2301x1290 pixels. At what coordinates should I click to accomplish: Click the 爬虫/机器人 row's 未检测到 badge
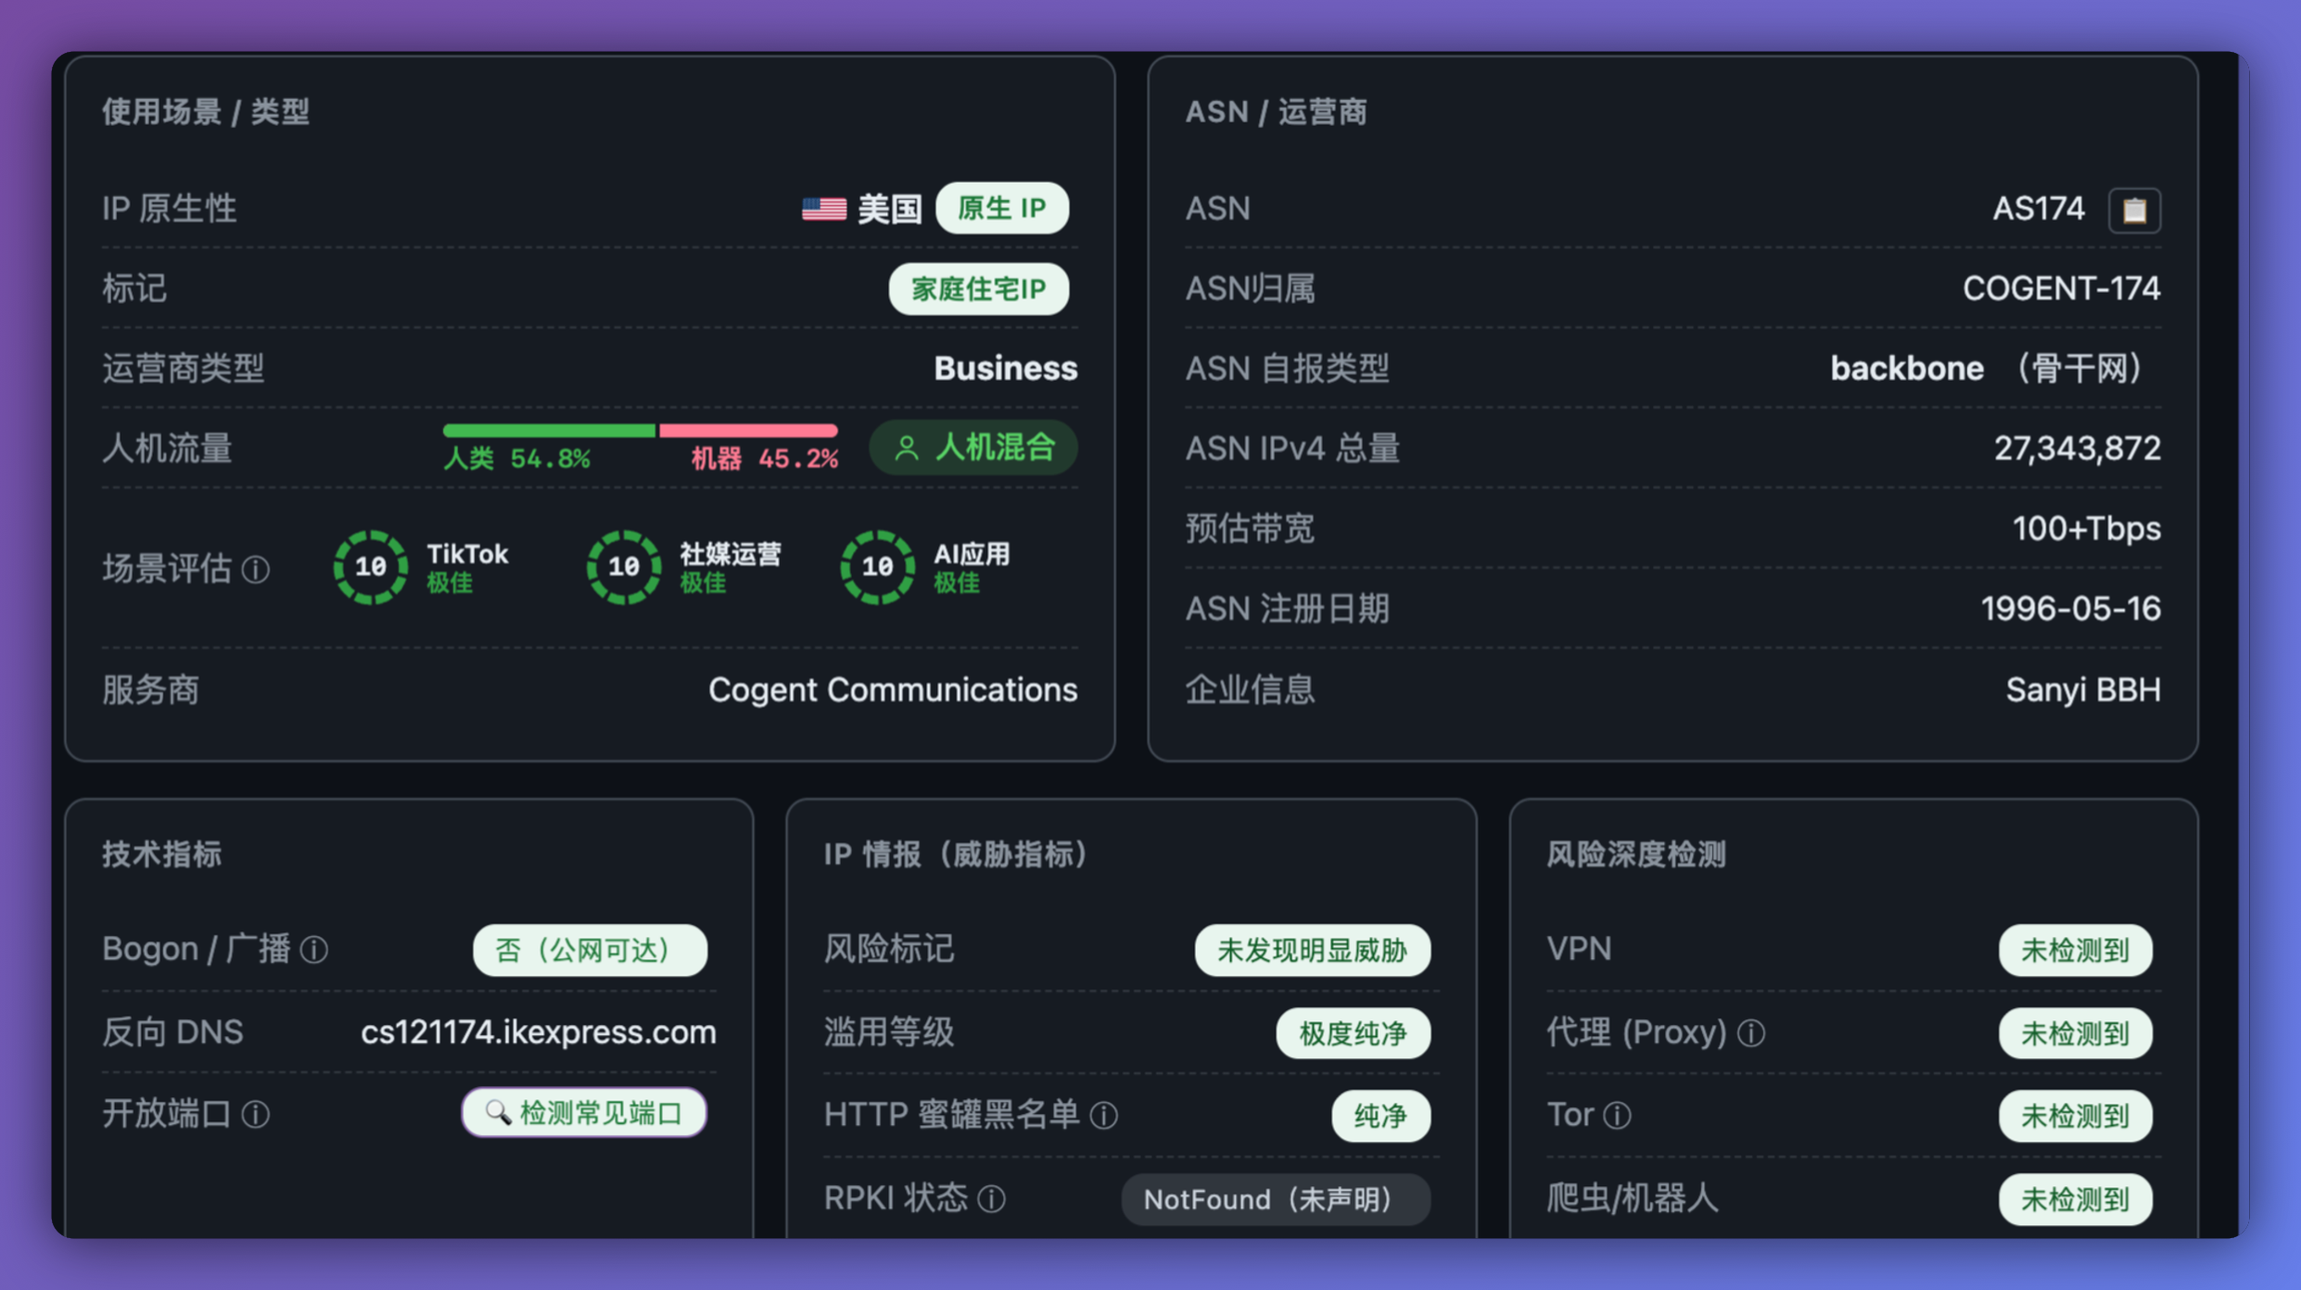pyautogui.click(x=2075, y=1199)
